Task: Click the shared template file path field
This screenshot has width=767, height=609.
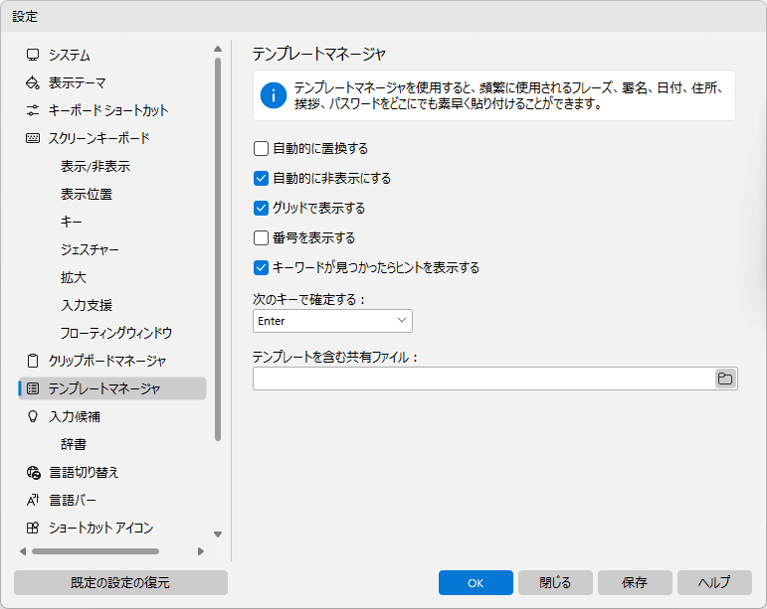Action: 483,379
